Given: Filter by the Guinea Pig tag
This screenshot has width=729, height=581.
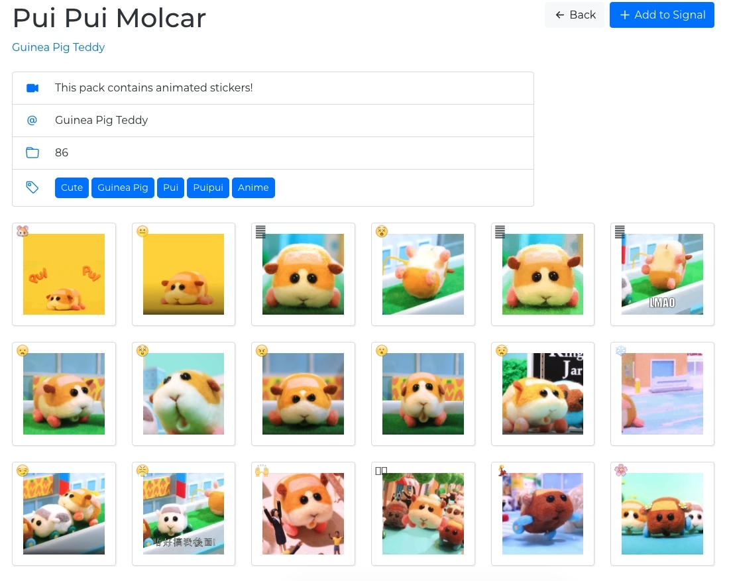Looking at the screenshot, I should [123, 187].
